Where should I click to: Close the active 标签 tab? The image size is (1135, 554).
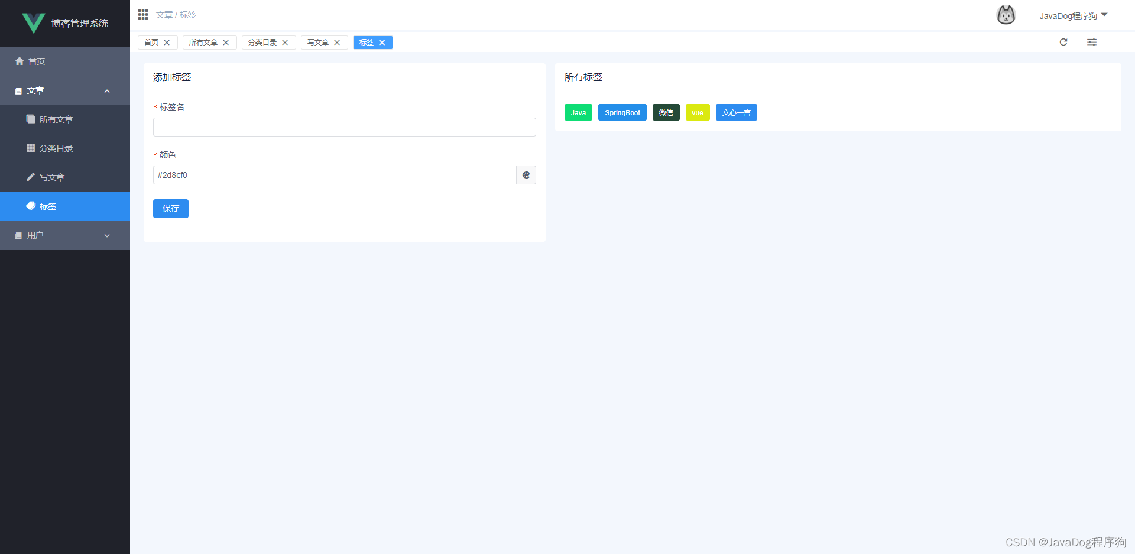pyautogui.click(x=382, y=42)
